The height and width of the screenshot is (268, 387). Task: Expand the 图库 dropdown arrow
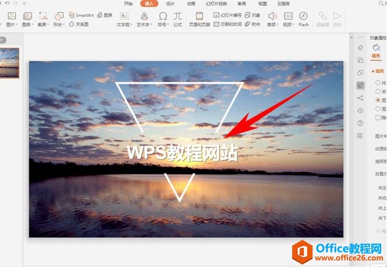(32, 24)
